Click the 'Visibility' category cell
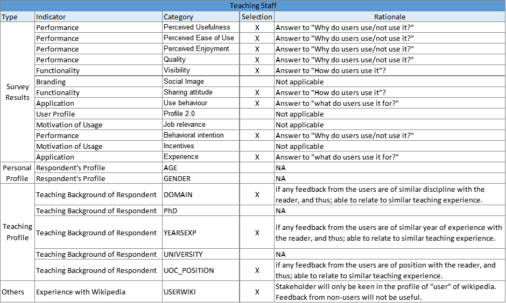The image size is (506, 303). click(x=201, y=70)
